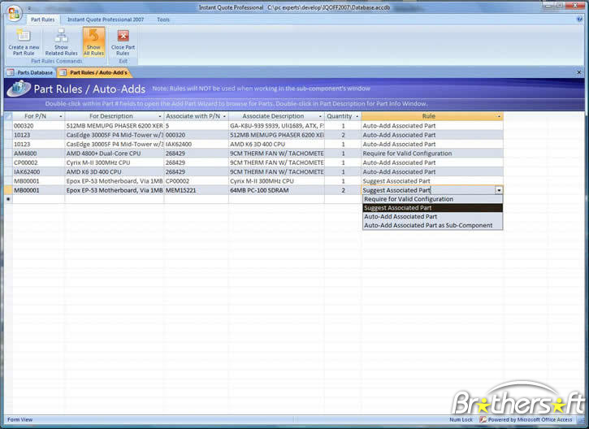Open the For P/N column filter dropdown
Viewport: 589px width, 429px height.
[61, 116]
